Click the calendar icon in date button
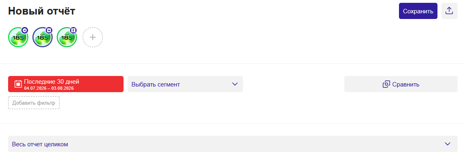This screenshot has height=156, width=465. click(18, 84)
